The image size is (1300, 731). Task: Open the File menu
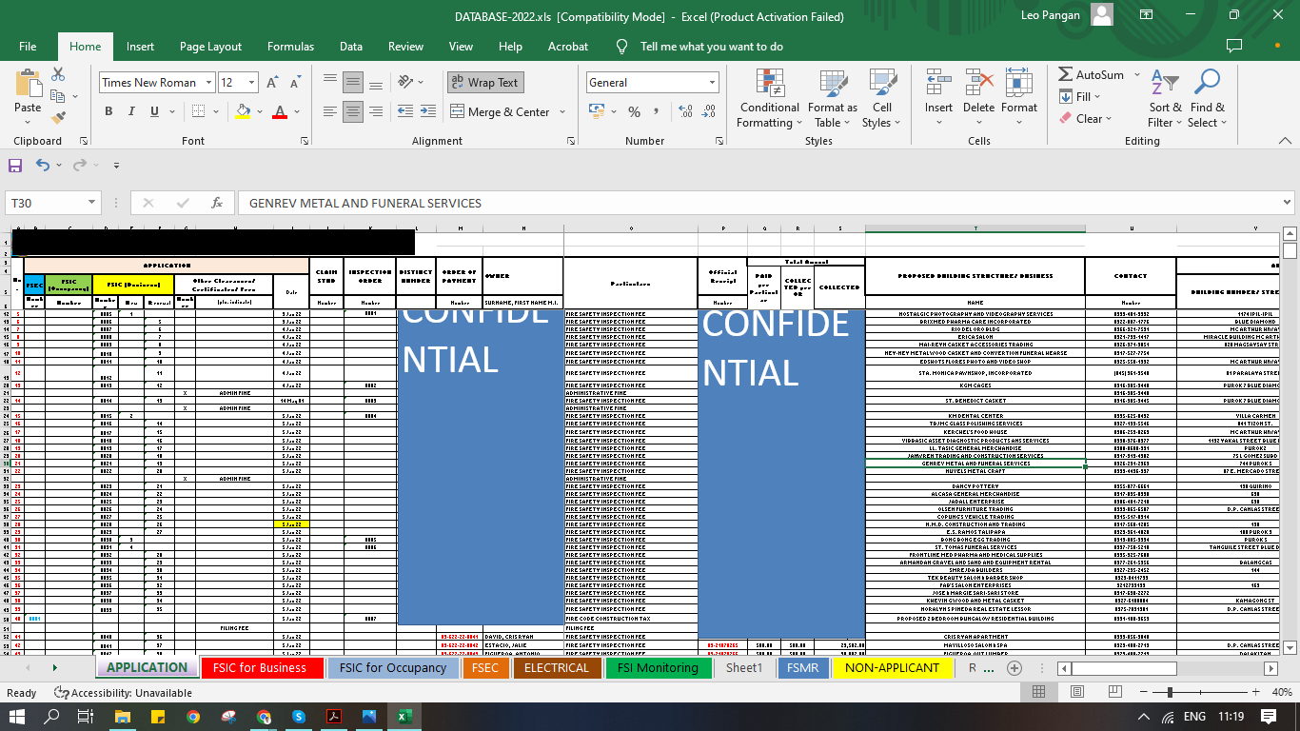click(x=28, y=46)
